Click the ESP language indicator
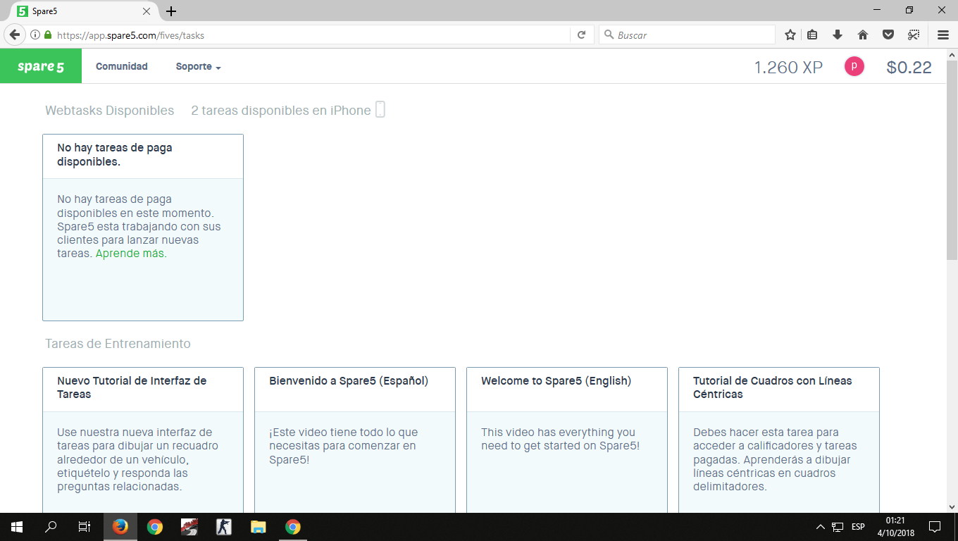 [858, 527]
